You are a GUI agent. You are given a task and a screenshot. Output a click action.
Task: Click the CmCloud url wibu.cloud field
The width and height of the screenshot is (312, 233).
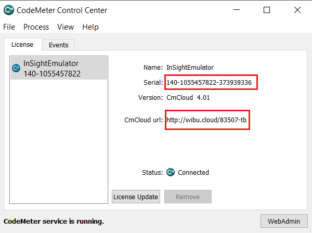tap(207, 120)
